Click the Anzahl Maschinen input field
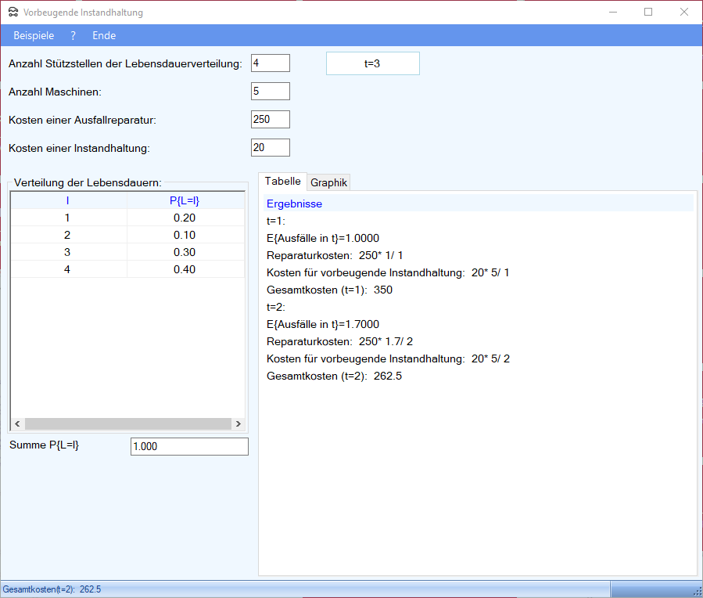Screen dimensions: 703x598 click(270, 92)
